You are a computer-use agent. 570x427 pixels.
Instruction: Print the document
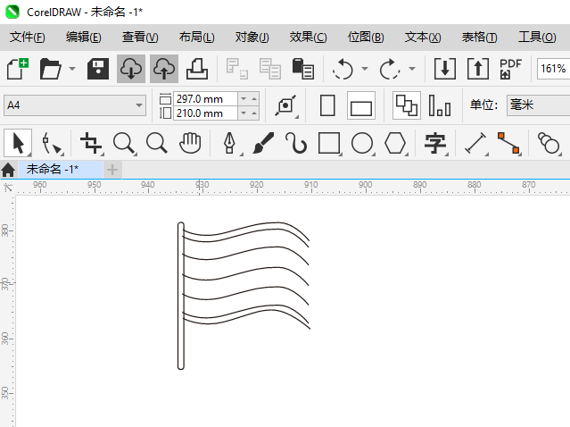click(197, 69)
